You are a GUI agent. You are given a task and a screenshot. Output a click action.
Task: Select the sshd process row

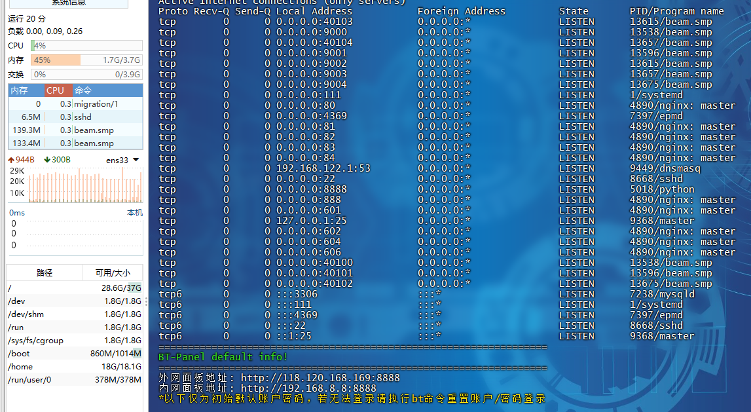tap(76, 117)
